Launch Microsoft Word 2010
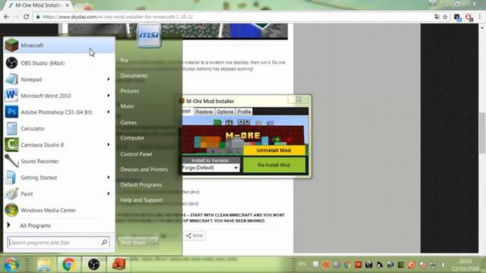The height and width of the screenshot is (273, 486). click(59, 96)
